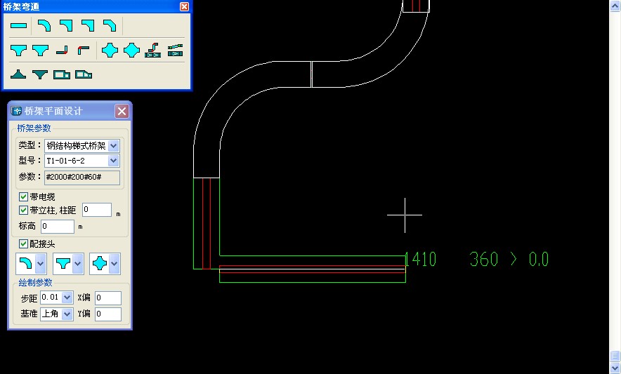Screen dimensions: 621x374
Task: Select the red-cornered vertical bend icon
Action: tap(84, 51)
